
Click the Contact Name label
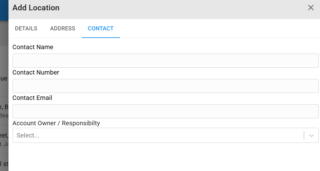point(33,47)
